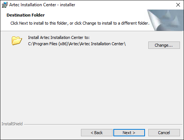Click the Destination Folder heading
The width and height of the screenshot is (184, 140).
pos(26,15)
